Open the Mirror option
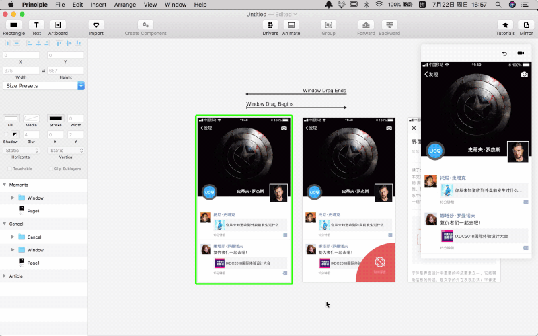 pyautogui.click(x=526, y=25)
